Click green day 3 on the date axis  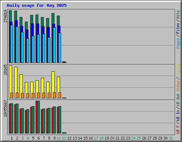[x=22, y=138]
